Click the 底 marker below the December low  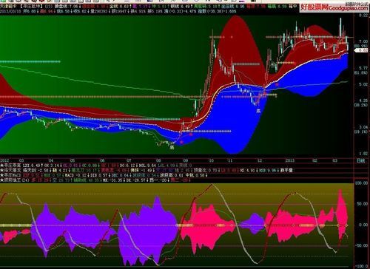click(258, 111)
